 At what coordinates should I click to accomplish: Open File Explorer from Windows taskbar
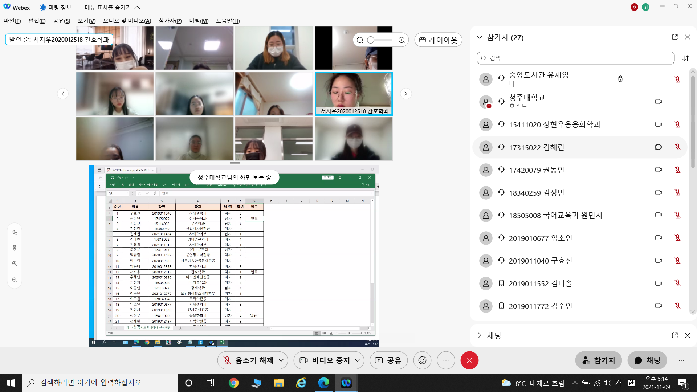[278, 383]
